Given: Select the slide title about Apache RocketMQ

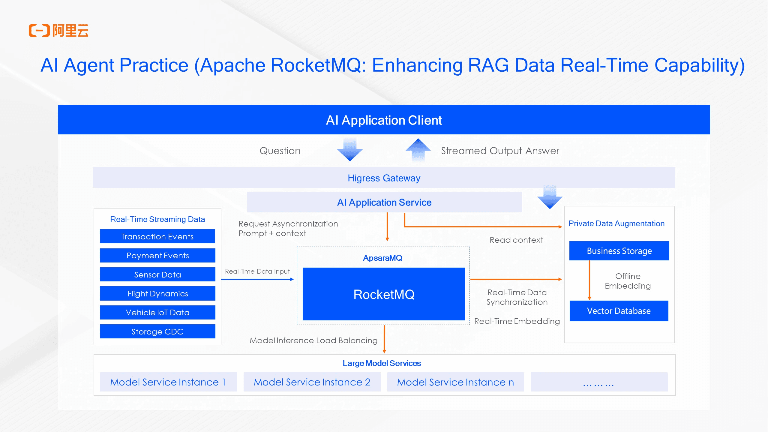Looking at the screenshot, I should pos(393,65).
